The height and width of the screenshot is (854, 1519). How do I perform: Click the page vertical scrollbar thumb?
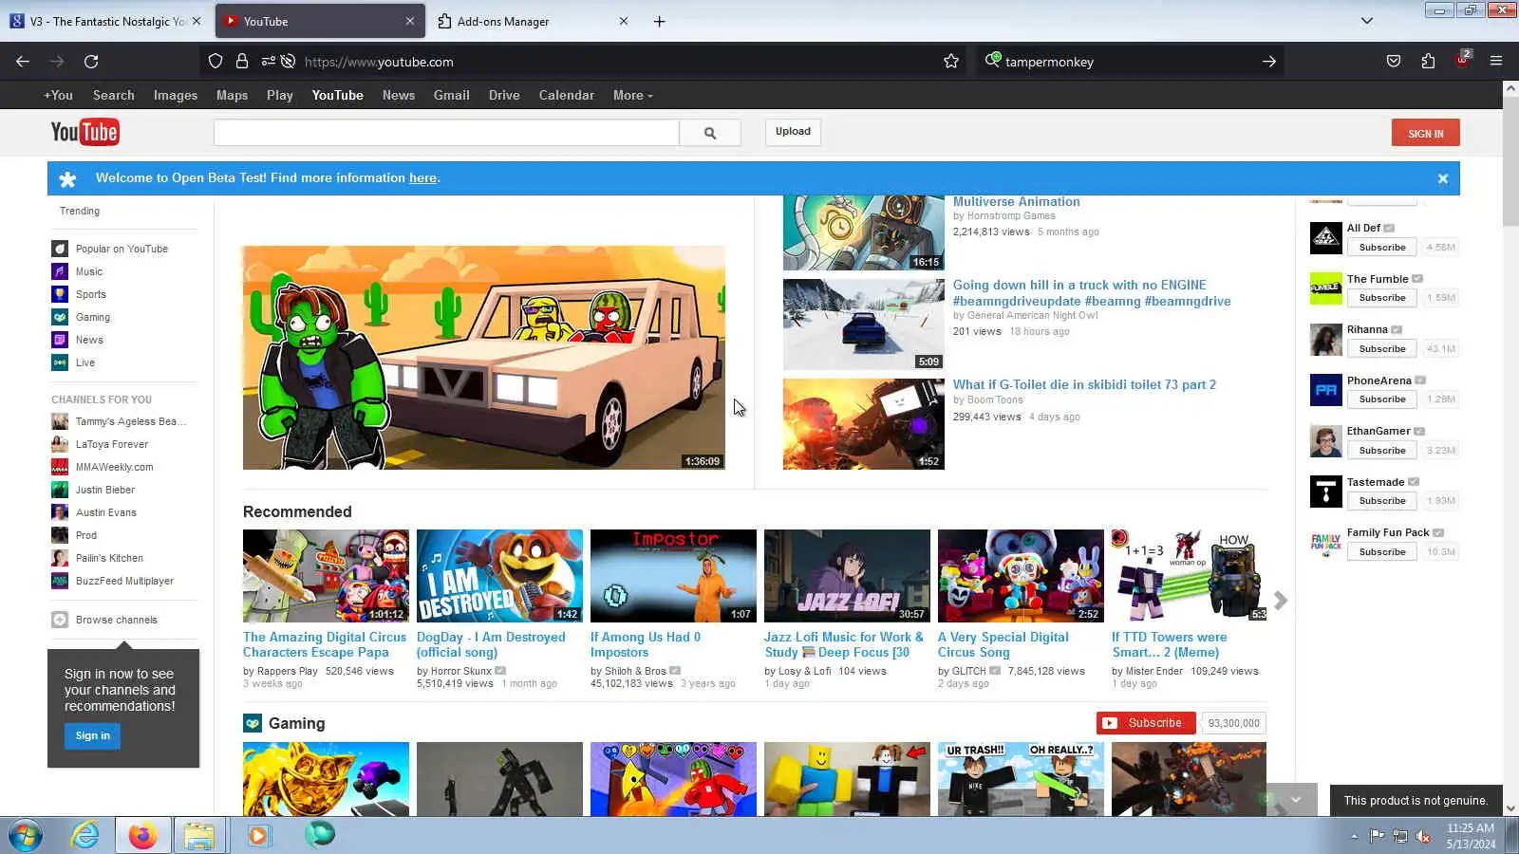pyautogui.click(x=1510, y=161)
